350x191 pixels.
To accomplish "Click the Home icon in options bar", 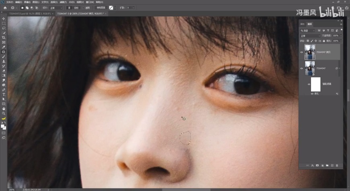I will click(5, 8).
